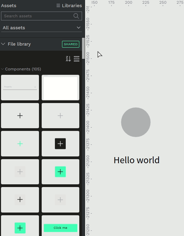Click the search magnifier icon

76,16
